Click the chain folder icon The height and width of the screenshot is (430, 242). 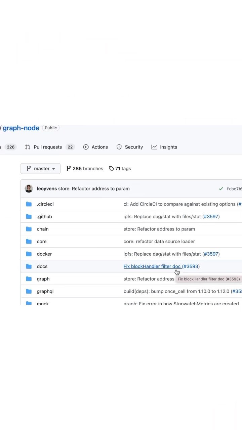pos(29,229)
